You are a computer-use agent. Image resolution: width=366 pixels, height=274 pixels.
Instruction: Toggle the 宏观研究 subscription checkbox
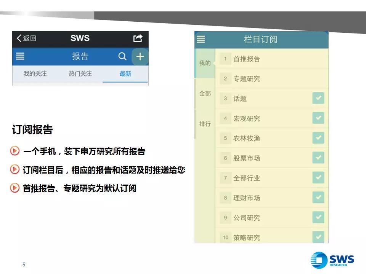point(318,118)
